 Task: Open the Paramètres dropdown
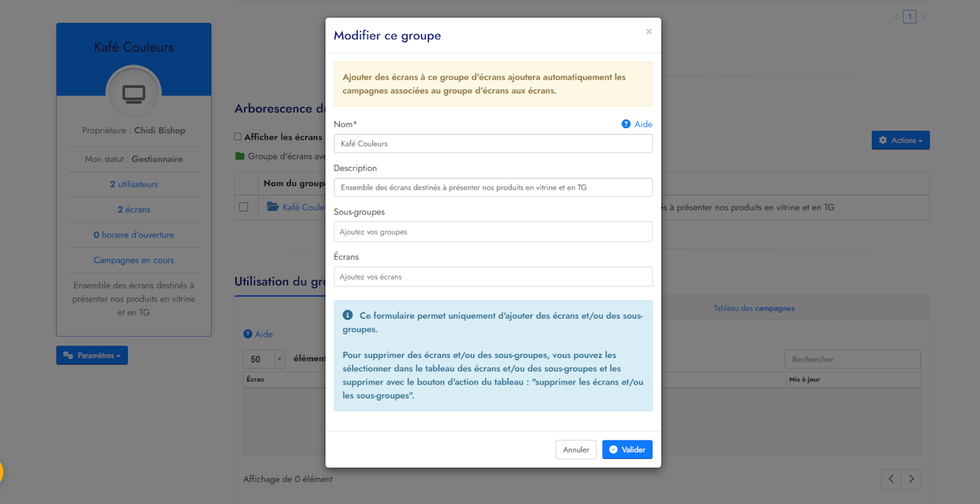(92, 355)
